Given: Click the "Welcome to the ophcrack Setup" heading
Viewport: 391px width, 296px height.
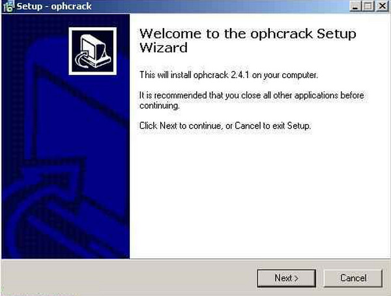Looking at the screenshot, I should [x=248, y=34].
